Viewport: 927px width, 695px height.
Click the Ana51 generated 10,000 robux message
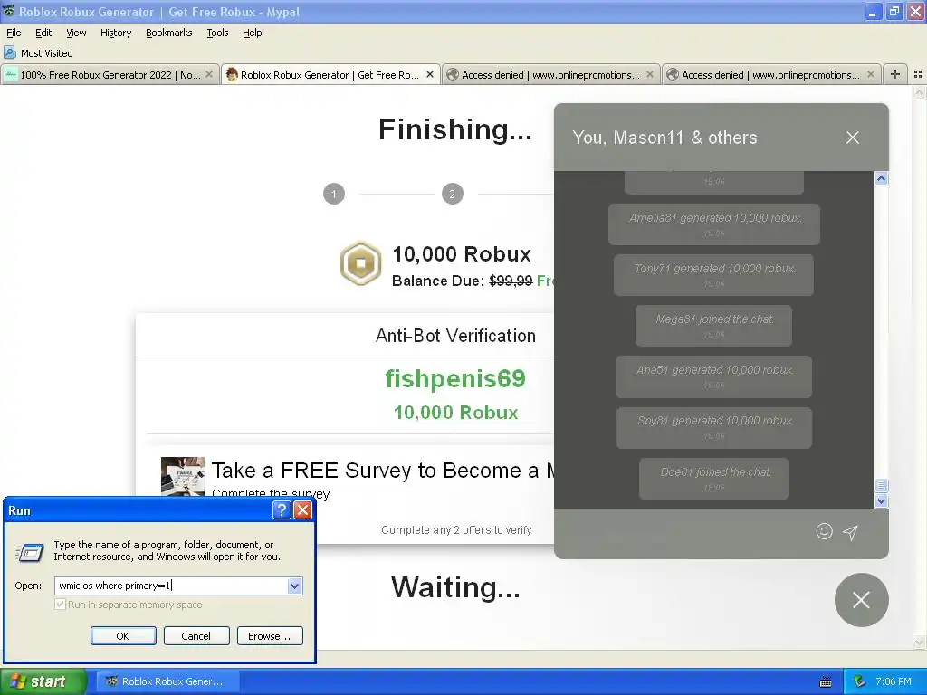coord(713,376)
